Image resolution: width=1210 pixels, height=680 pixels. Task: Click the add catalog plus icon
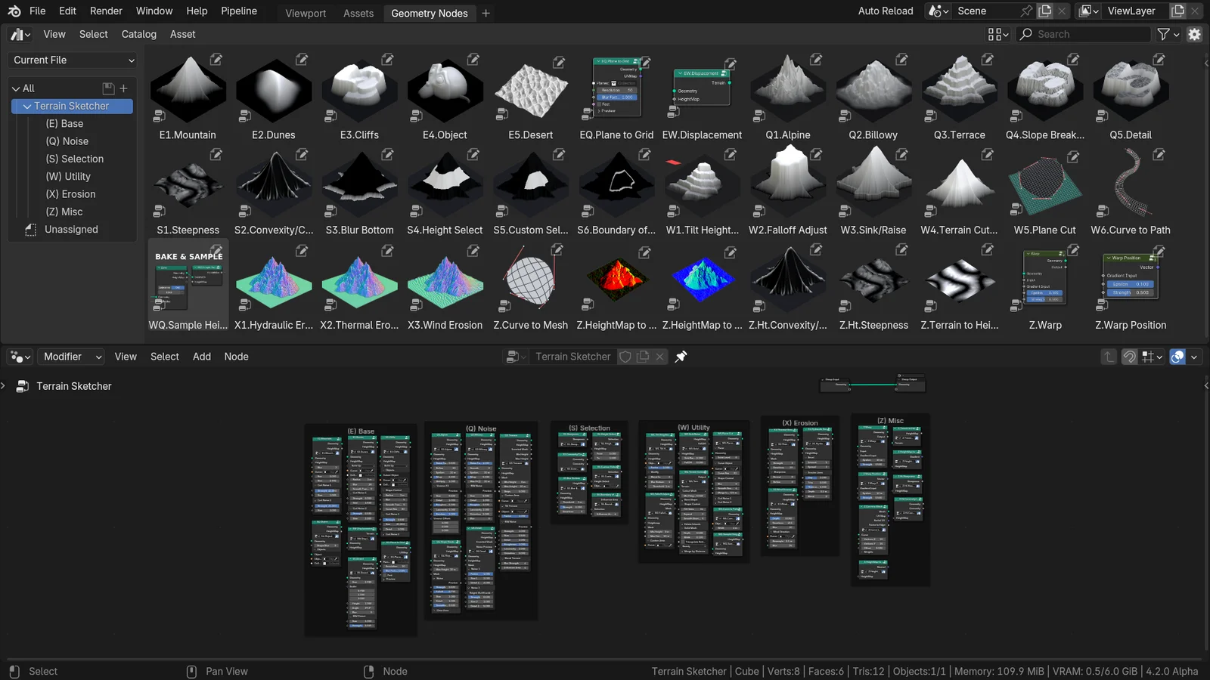[124, 88]
